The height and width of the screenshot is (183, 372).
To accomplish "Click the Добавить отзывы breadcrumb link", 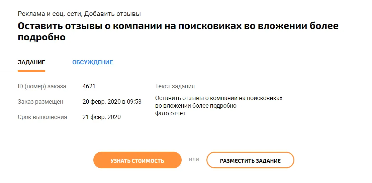I will (x=112, y=14).
